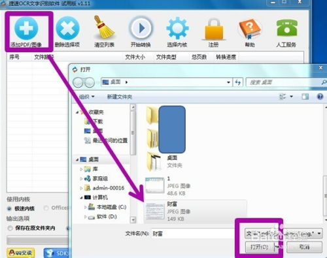The height and width of the screenshot is (258, 327).
Task: Click the 打开(O) button
Action: [x=259, y=247]
